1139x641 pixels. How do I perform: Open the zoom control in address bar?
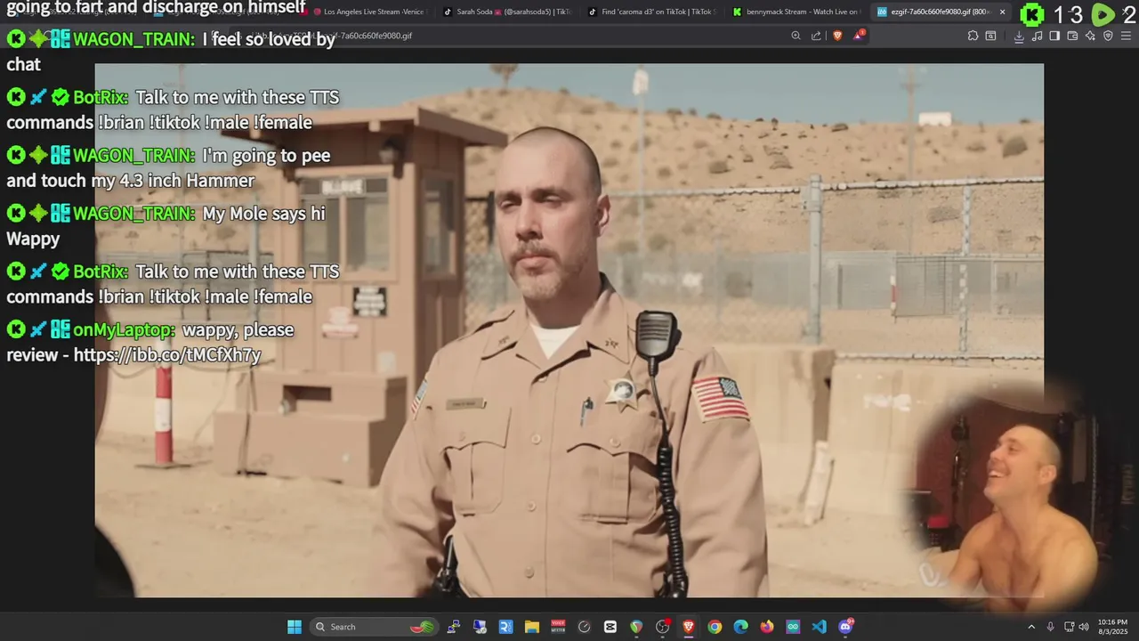(x=796, y=36)
